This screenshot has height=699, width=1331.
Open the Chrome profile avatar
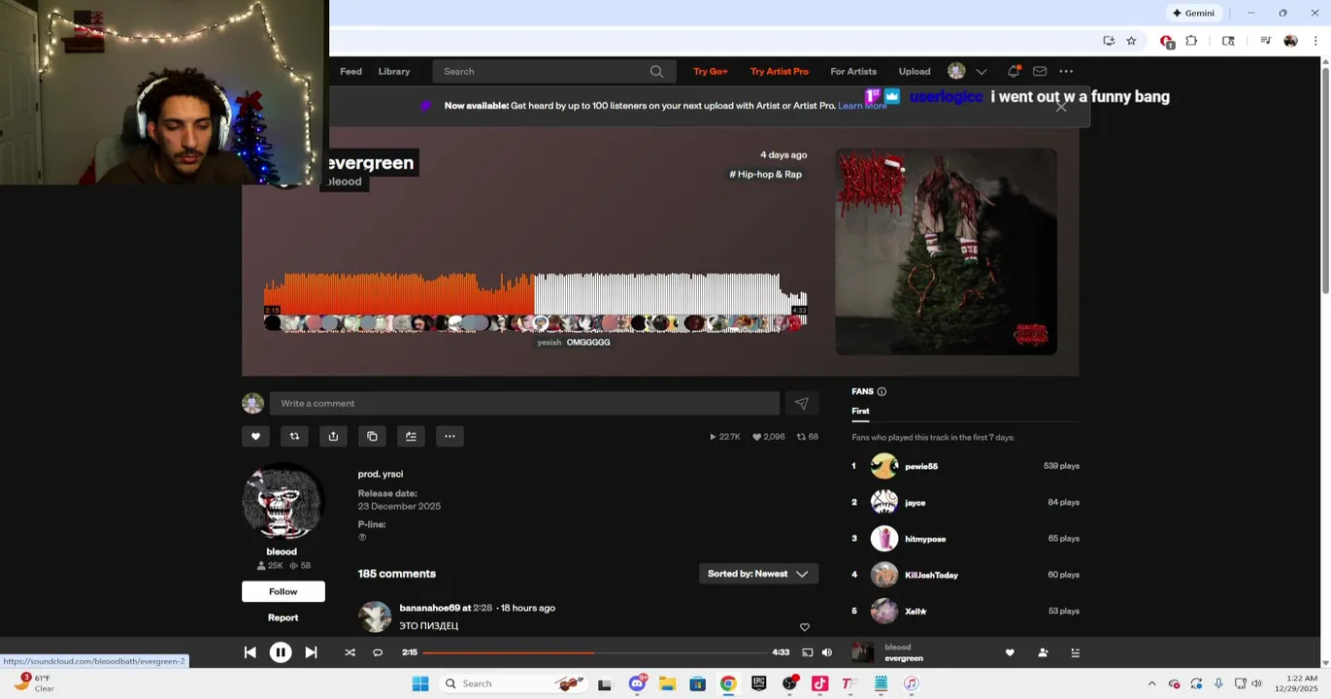point(1290,41)
